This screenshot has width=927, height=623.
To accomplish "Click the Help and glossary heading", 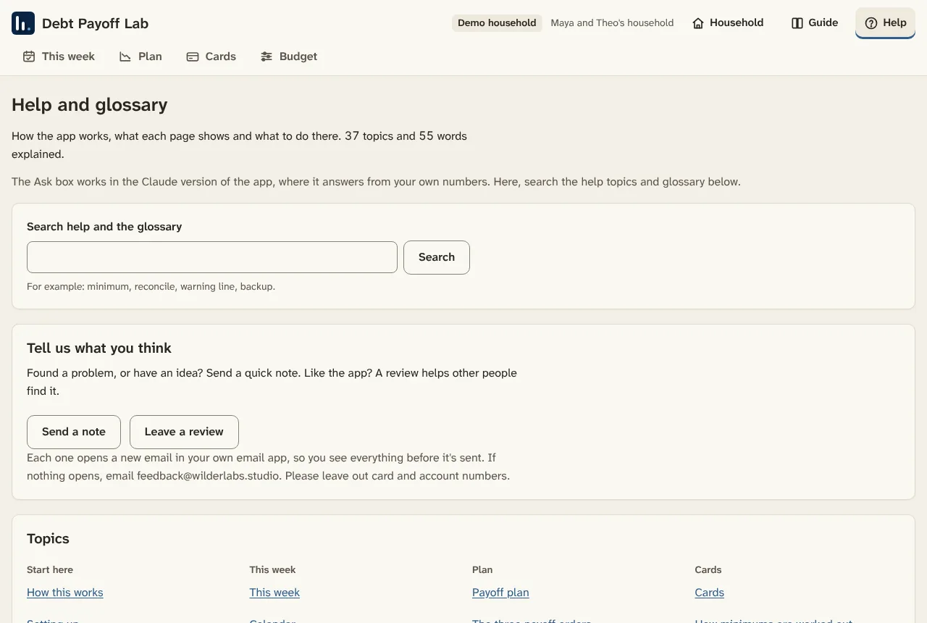I will click(90, 105).
